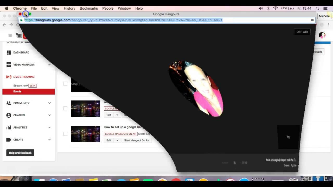
Task: Click the 'You' video tile in Hangouts
Action: pos(288,137)
